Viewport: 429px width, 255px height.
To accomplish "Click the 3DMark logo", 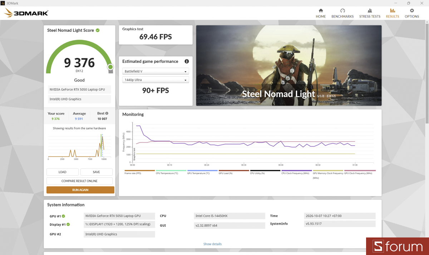I will 26,14.
